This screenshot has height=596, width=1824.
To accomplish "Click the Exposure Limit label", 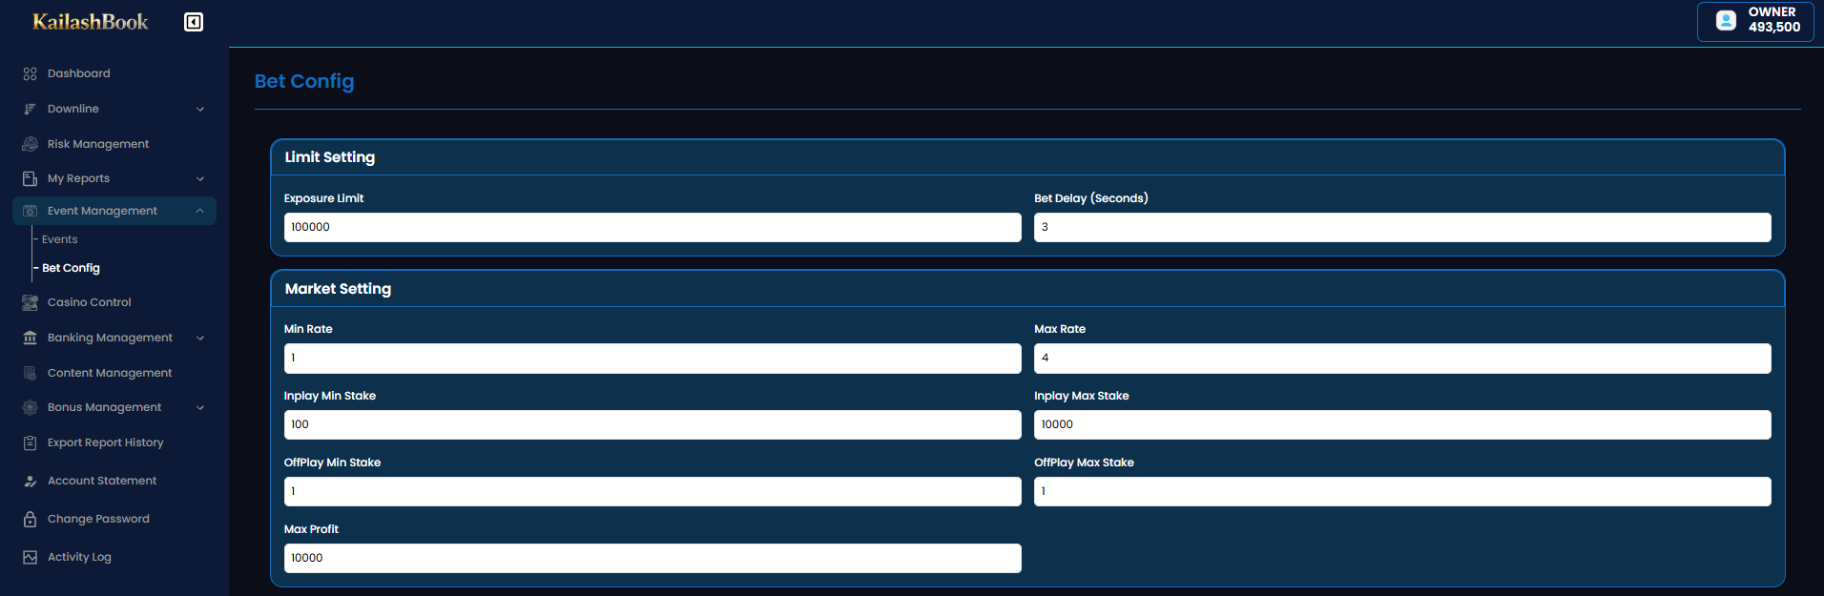I will click(x=323, y=198).
